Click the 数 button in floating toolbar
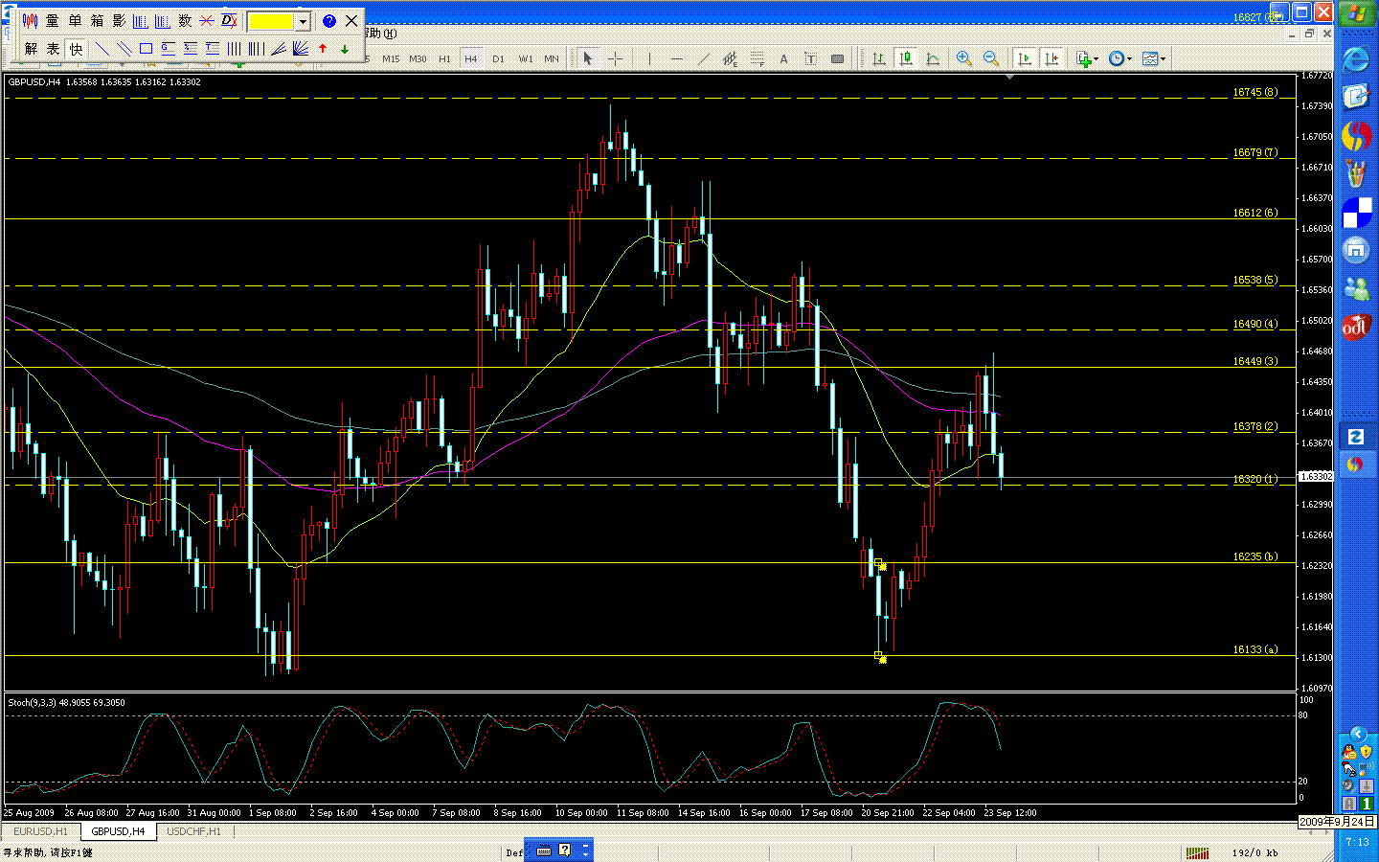 (185, 20)
